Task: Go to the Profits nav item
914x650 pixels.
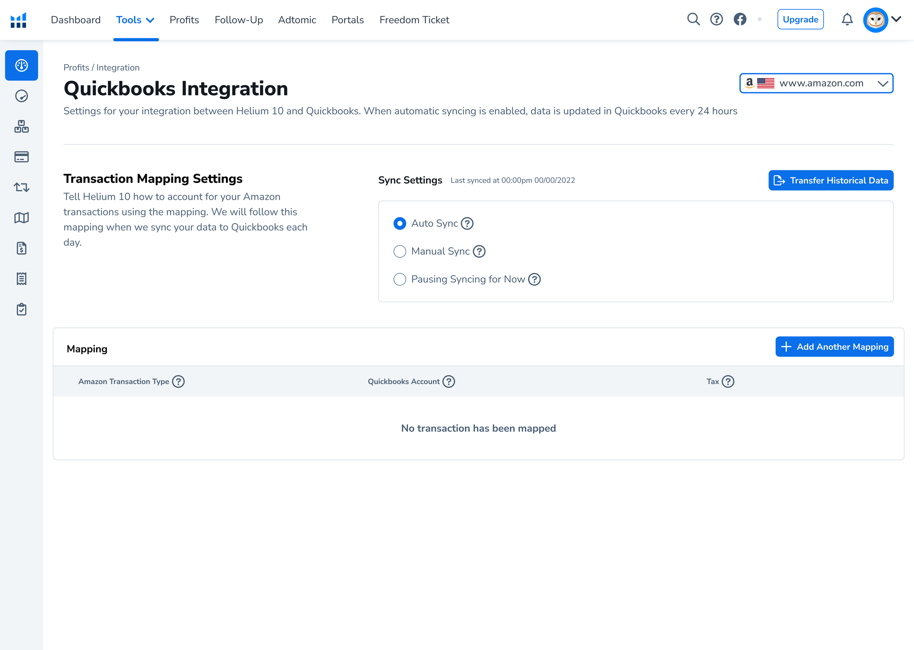Action: click(x=184, y=20)
